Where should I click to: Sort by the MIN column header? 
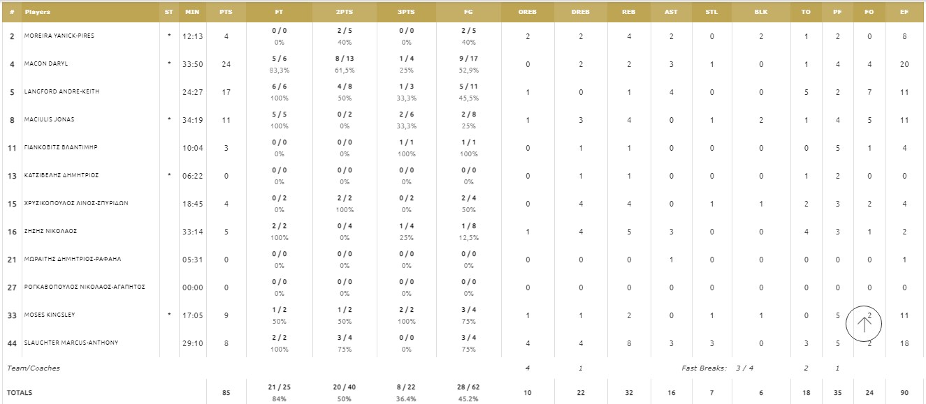[192, 12]
